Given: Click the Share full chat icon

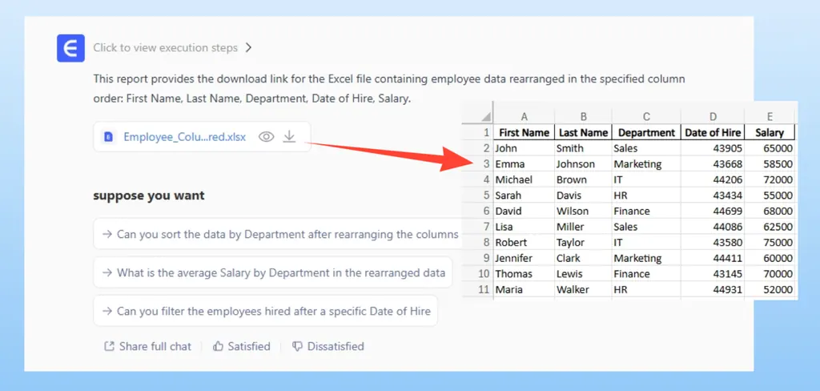Looking at the screenshot, I should 110,347.
